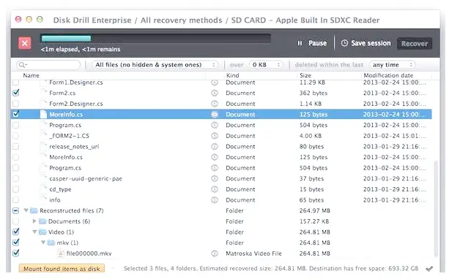Screen dimensions: 449x279
Task: Click the 264.97 MB size value
Action: tap(315, 211)
